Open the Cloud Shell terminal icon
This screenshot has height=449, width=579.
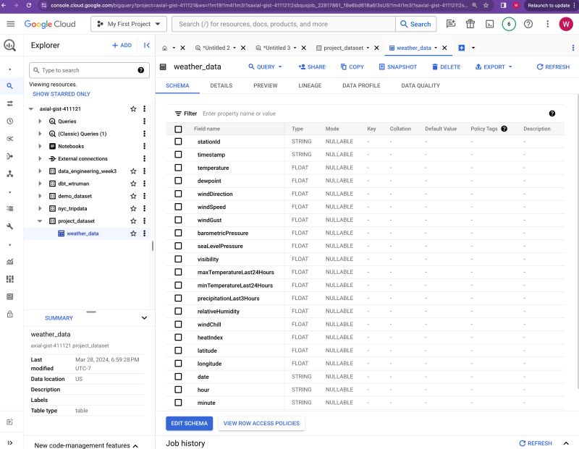490,24
